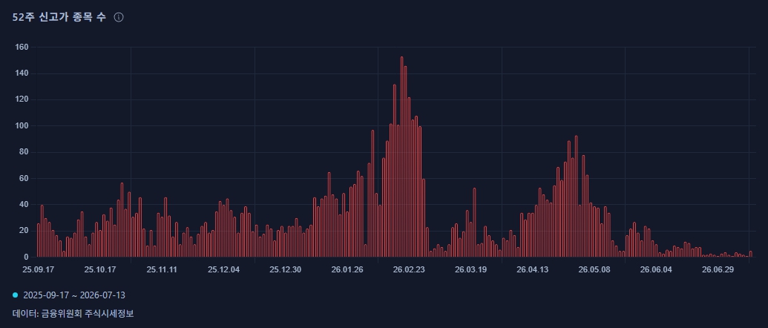The height and width of the screenshot is (328, 768).
Task: Click x-axis label 26.03.19
Action: 470,269
